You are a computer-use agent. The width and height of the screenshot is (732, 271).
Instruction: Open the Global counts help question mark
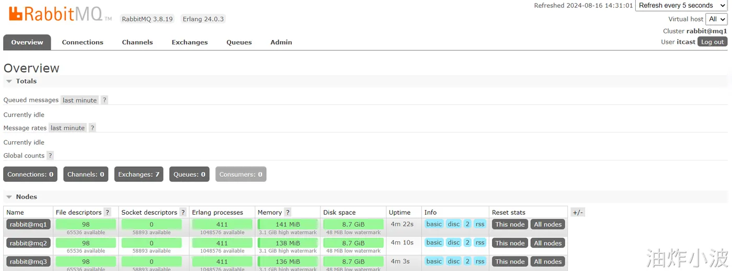point(50,155)
